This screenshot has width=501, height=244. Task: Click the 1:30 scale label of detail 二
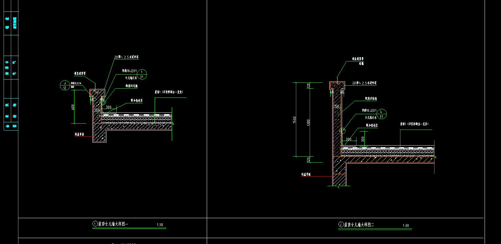(405, 226)
